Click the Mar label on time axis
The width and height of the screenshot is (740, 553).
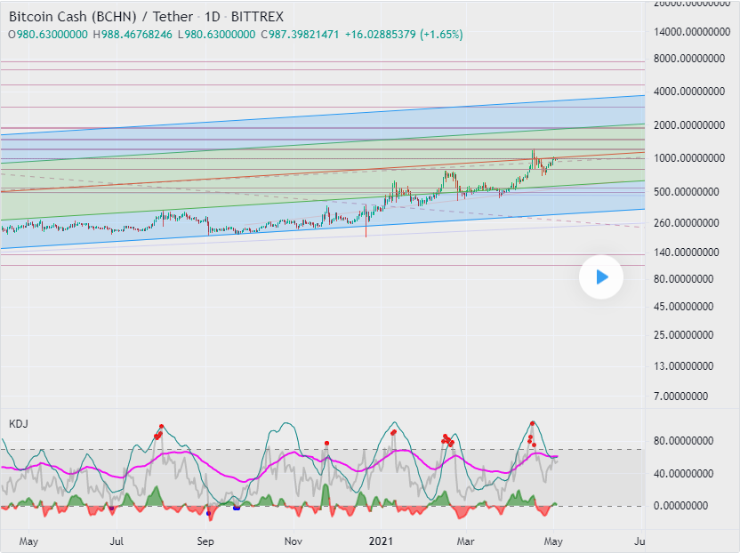[465, 540]
